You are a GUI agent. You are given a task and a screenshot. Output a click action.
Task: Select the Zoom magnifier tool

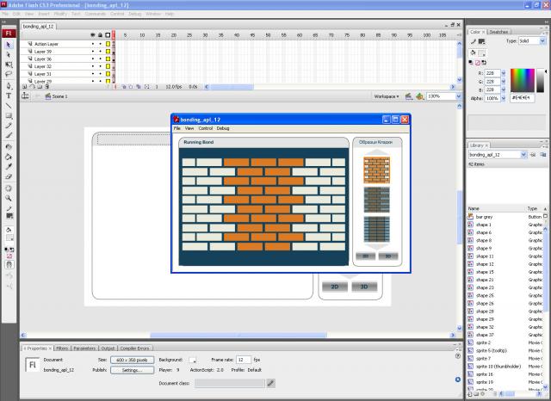click(9, 199)
